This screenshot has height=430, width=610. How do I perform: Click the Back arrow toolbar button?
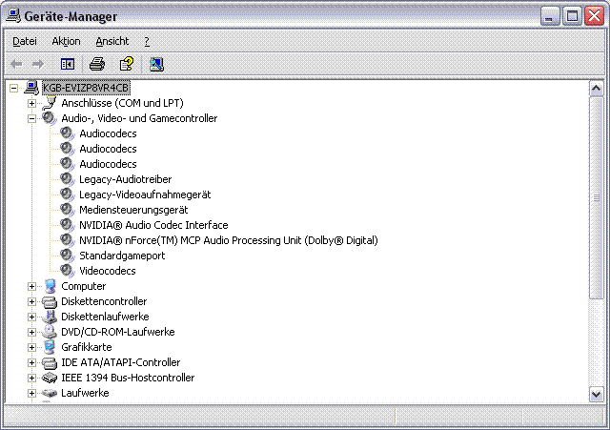16,64
